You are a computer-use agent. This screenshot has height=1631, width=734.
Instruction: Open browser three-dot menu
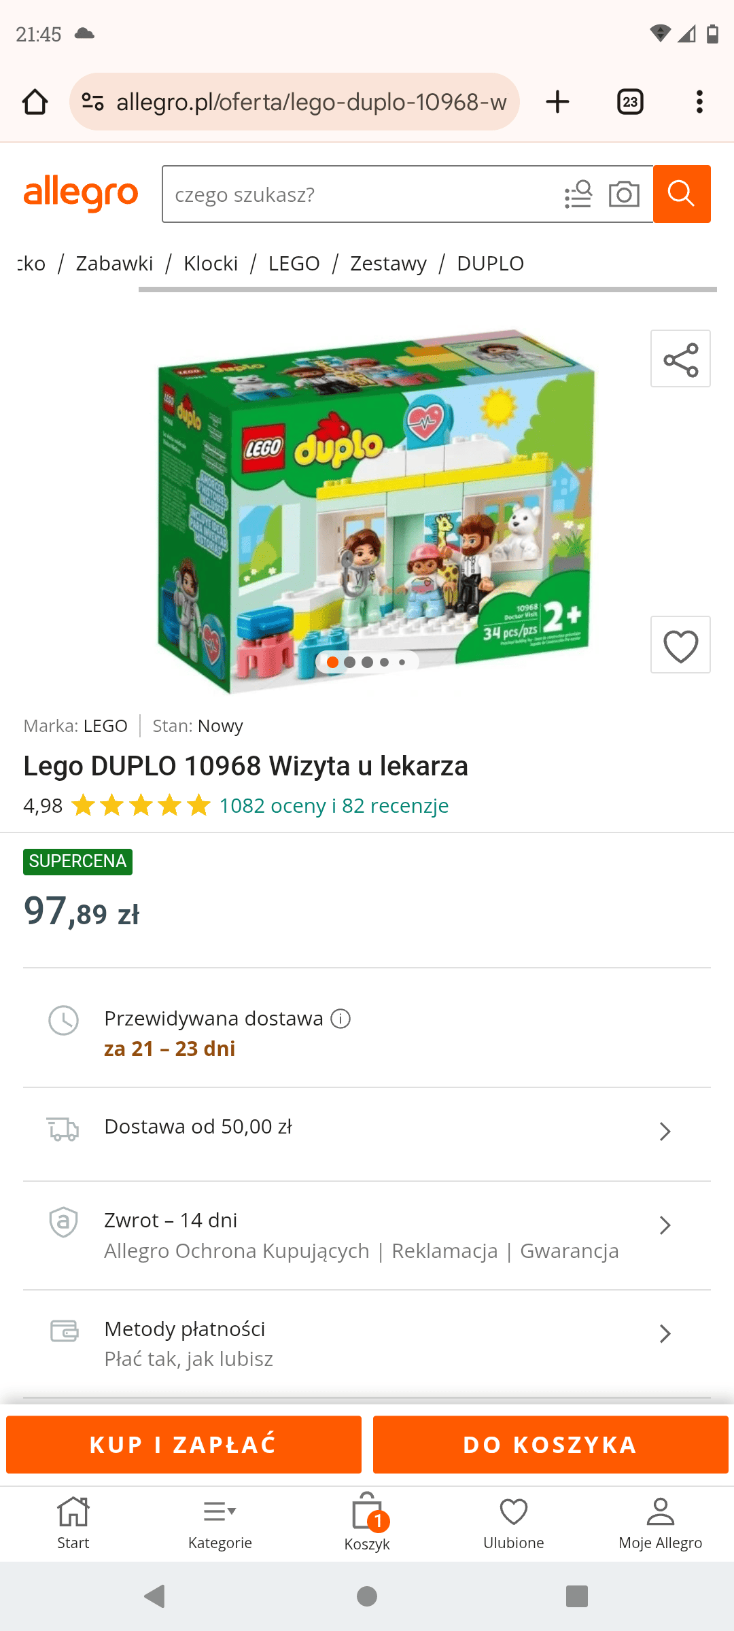tap(699, 102)
